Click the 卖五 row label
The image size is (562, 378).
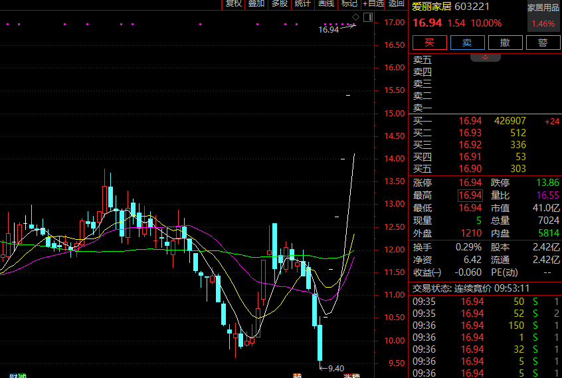(422, 60)
